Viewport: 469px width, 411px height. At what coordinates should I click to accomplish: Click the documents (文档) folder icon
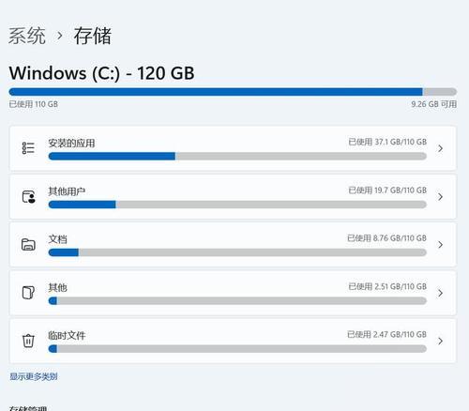[28, 245]
